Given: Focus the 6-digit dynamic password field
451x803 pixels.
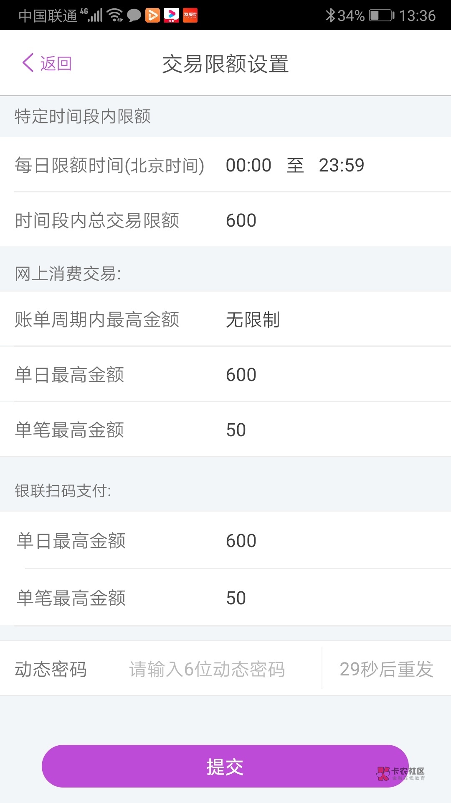Looking at the screenshot, I should (207, 669).
